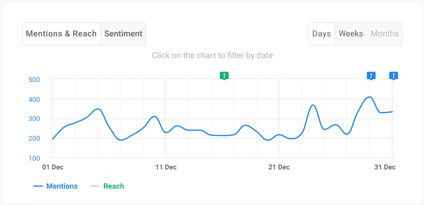The image size is (424, 205).
Task: Toggle the Mentions series in the legend
Action: click(x=62, y=186)
